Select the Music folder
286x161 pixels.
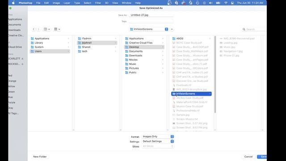144,64
